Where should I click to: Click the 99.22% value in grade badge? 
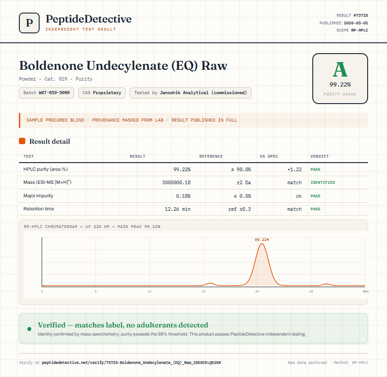[340, 85]
